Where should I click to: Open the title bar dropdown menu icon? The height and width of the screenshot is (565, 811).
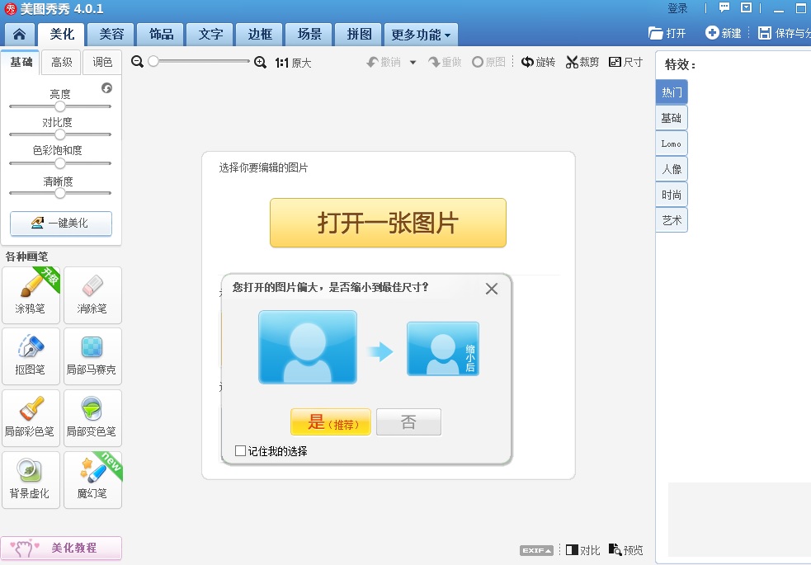click(747, 8)
